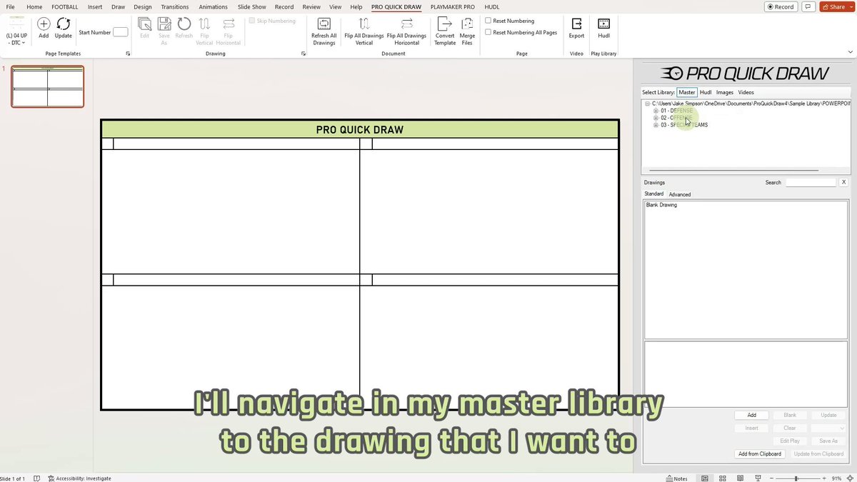Image resolution: width=857 pixels, height=482 pixels.
Task: Open the HUDL ribbon tab
Action: pos(491,6)
